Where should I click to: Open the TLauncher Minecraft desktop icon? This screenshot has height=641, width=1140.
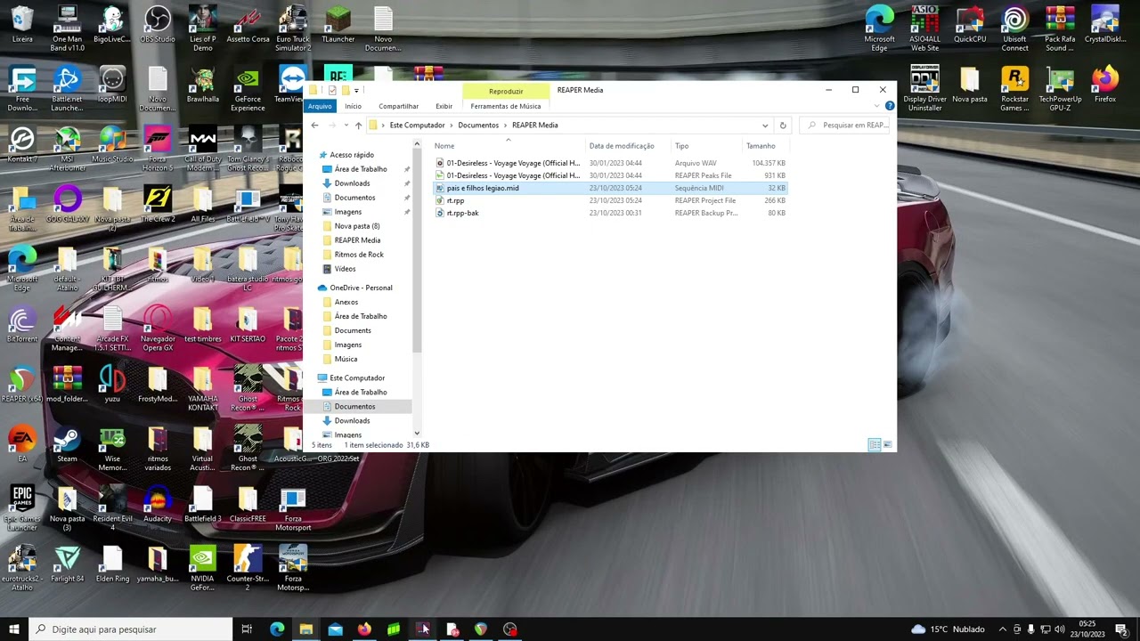[x=338, y=24]
